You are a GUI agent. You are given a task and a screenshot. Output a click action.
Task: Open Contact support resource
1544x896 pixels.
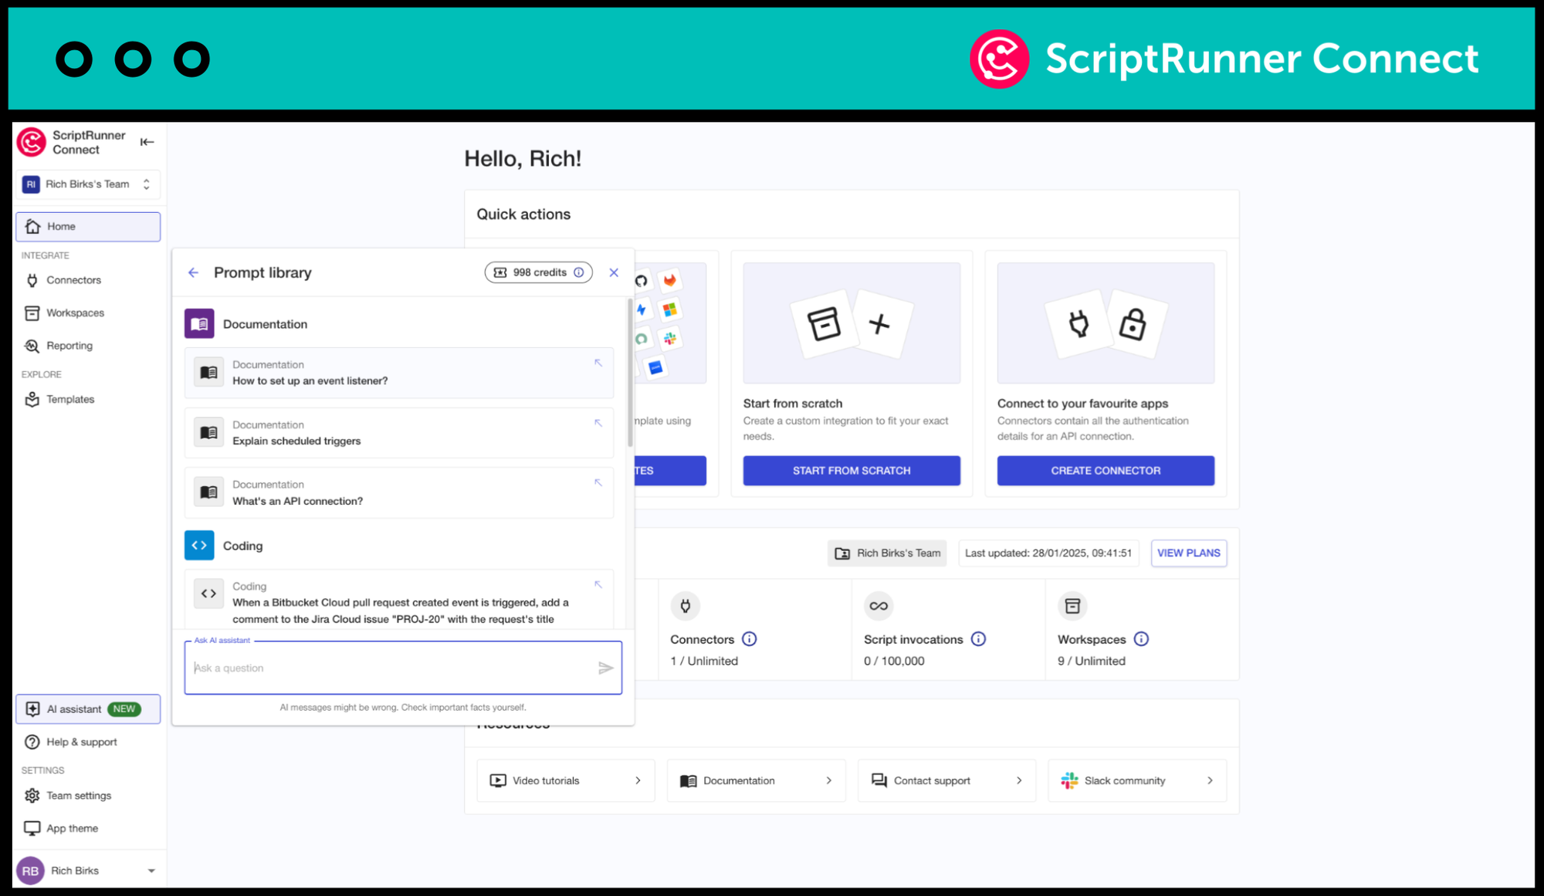(x=947, y=781)
